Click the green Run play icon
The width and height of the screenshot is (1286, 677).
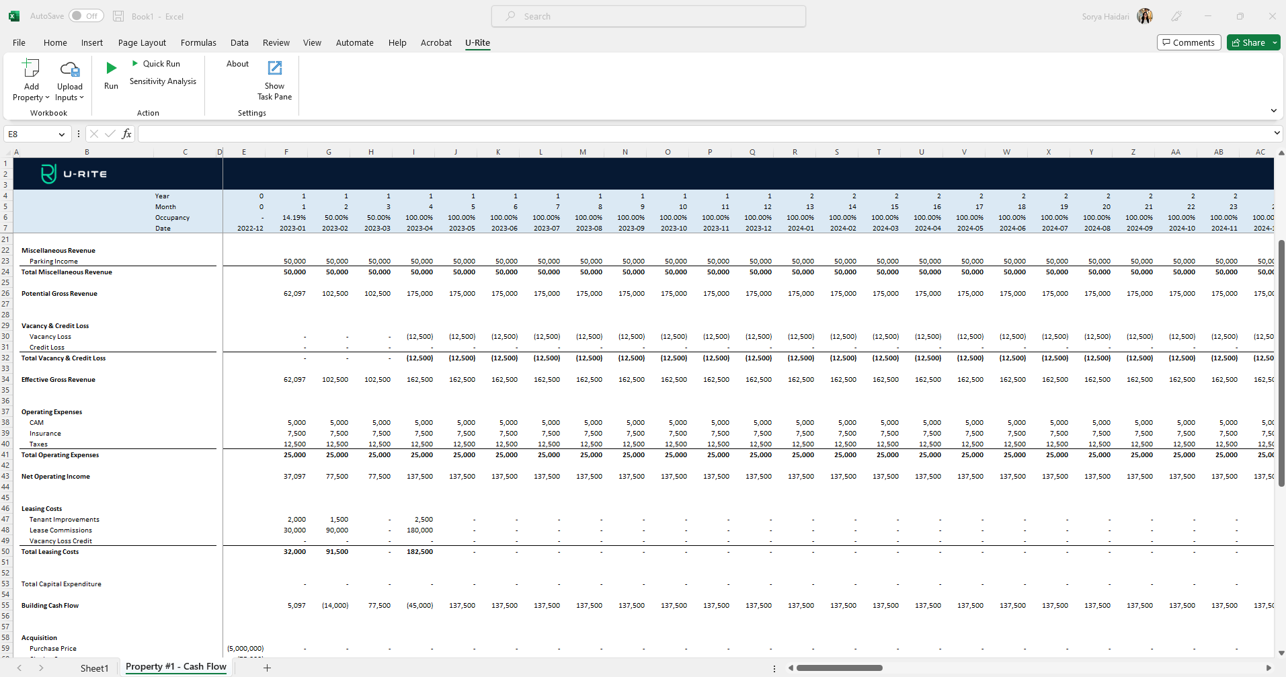(112, 67)
